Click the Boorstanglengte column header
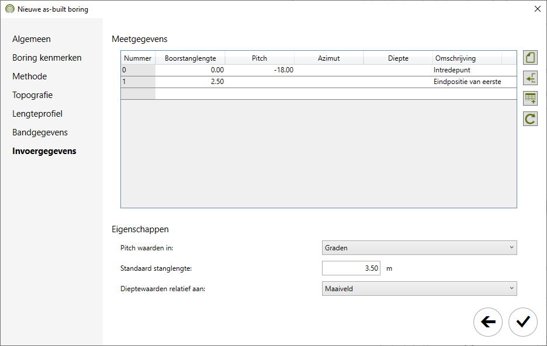 [190, 58]
